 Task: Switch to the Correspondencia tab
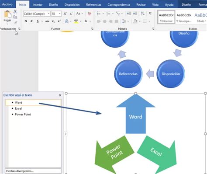tap(119, 5)
